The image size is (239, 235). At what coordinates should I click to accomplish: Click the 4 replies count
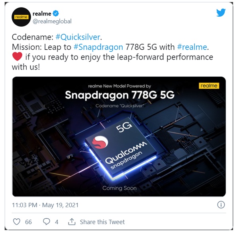tap(57, 222)
